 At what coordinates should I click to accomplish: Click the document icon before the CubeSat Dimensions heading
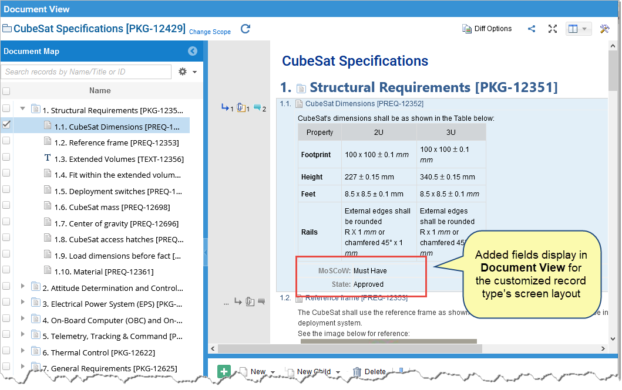(299, 104)
